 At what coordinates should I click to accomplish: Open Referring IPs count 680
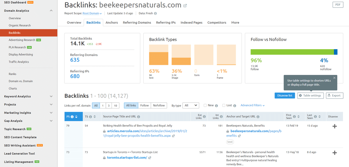[75, 76]
